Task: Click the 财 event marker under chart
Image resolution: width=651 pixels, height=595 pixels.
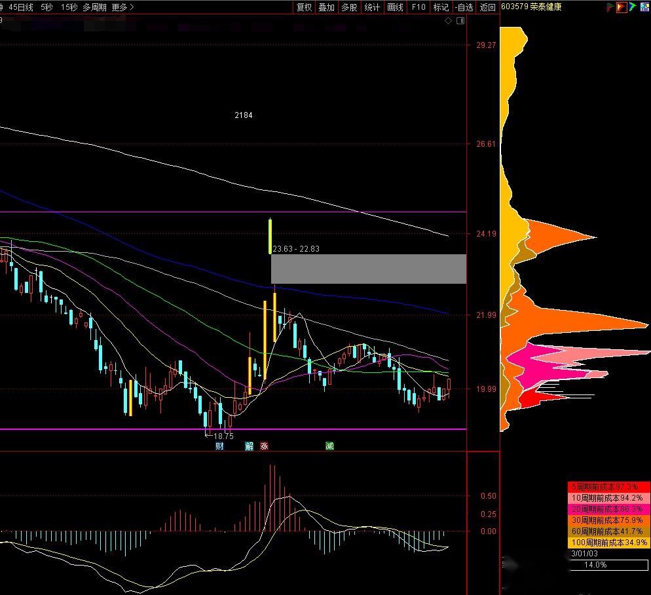Action: tap(219, 446)
